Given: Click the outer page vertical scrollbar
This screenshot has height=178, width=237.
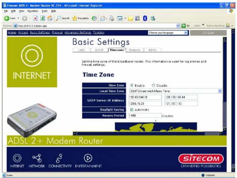Looking at the screenshot, I should click(233, 100).
